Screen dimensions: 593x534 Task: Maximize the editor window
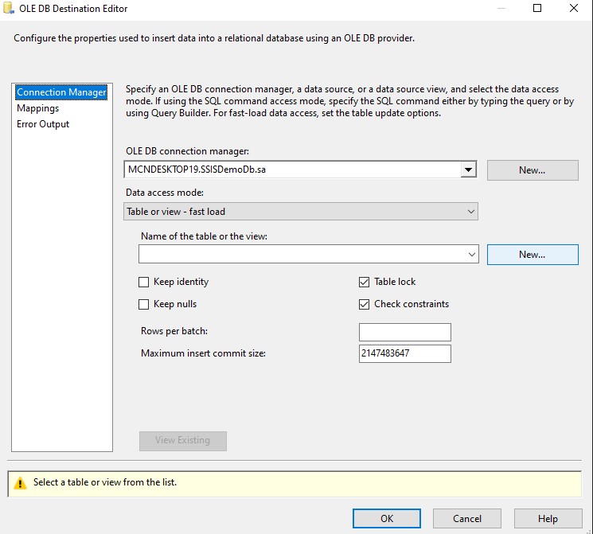click(536, 9)
